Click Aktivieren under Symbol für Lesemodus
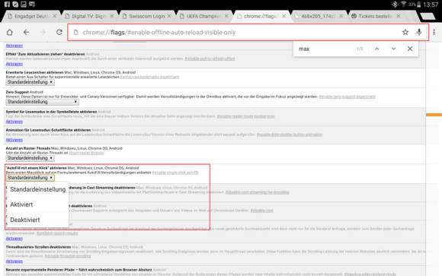 point(14,122)
